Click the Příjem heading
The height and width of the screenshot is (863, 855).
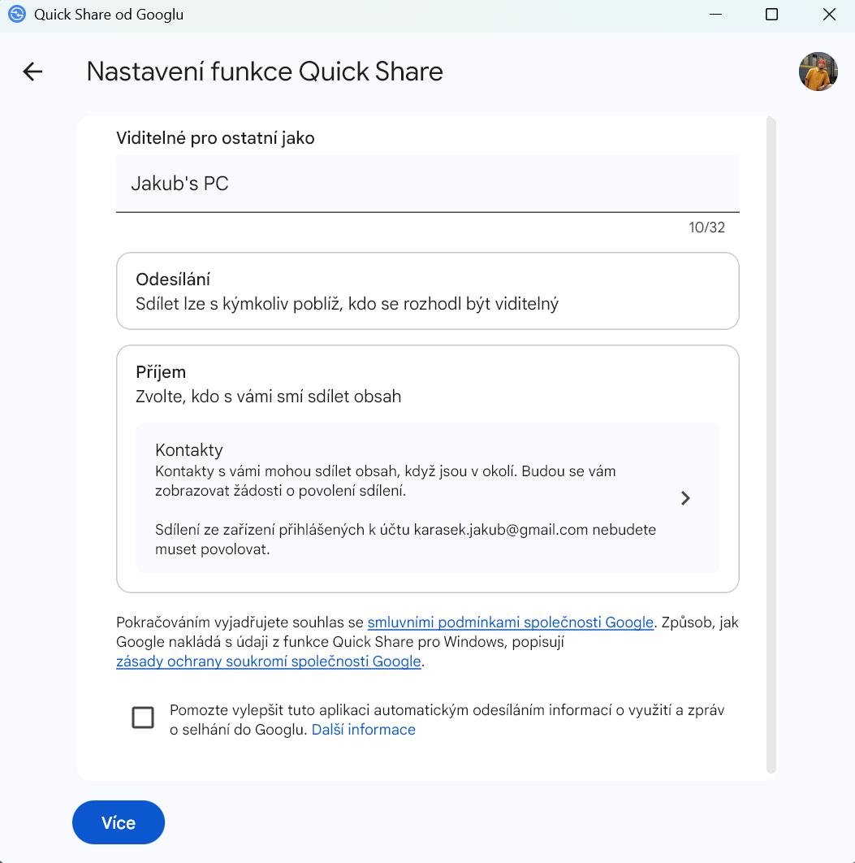coord(161,373)
